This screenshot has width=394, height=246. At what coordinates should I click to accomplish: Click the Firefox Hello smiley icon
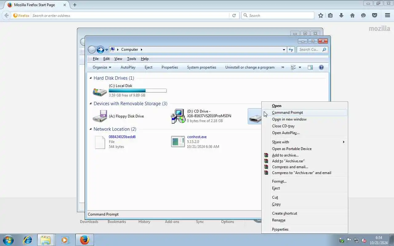click(x=364, y=15)
